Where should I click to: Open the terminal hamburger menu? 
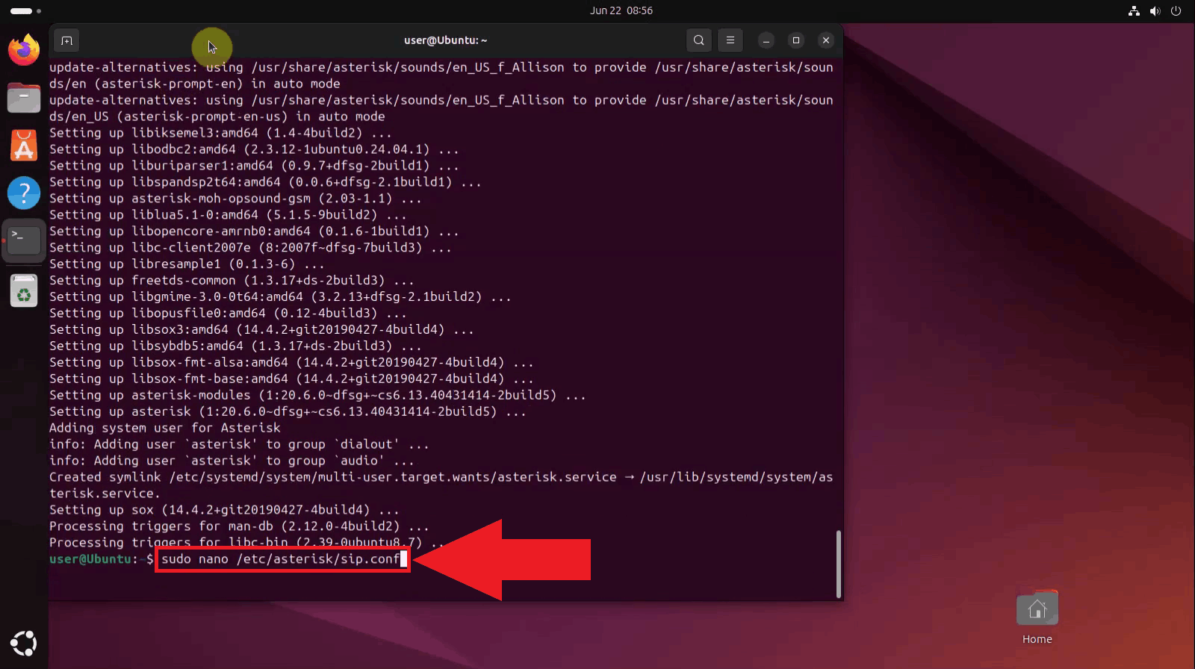(730, 40)
